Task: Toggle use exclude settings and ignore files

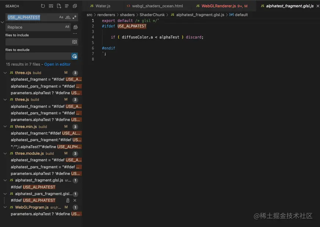Action: click(74, 56)
